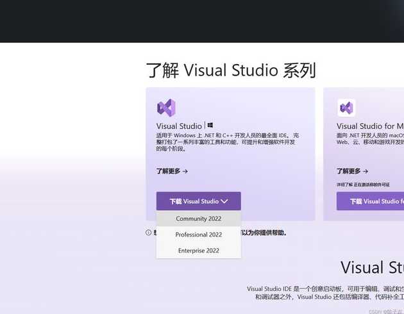Click the Visual Studio for Mac logo icon
The image size is (404, 314).
(346, 108)
